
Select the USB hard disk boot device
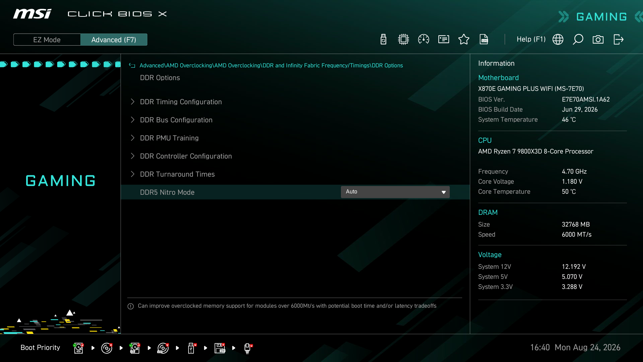tap(135, 348)
